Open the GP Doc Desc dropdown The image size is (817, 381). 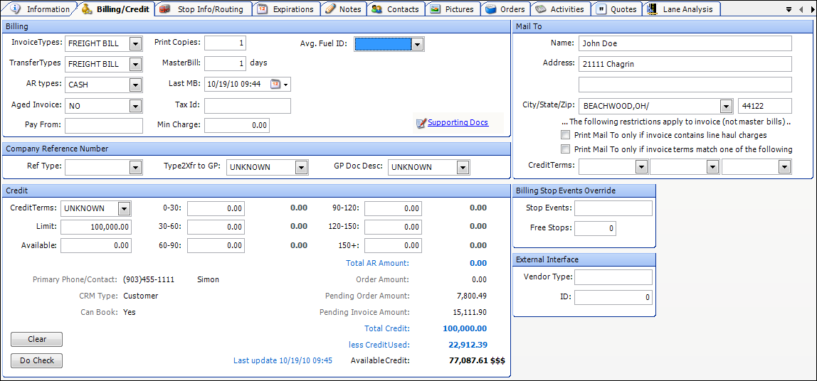click(463, 168)
